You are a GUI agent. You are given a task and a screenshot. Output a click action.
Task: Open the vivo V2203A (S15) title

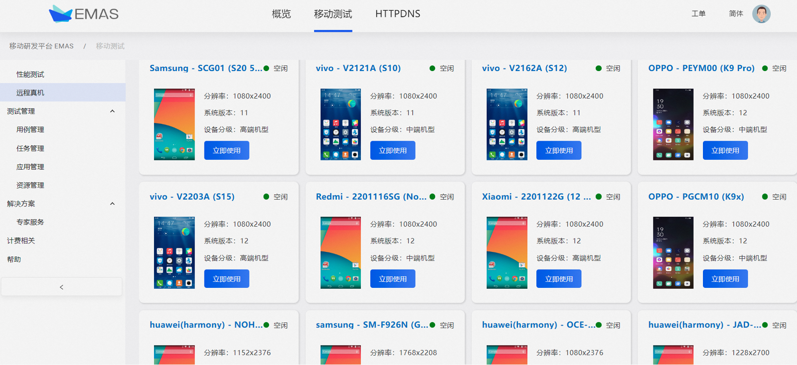pyautogui.click(x=192, y=197)
